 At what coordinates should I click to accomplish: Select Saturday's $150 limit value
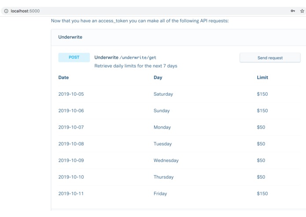point(262,94)
